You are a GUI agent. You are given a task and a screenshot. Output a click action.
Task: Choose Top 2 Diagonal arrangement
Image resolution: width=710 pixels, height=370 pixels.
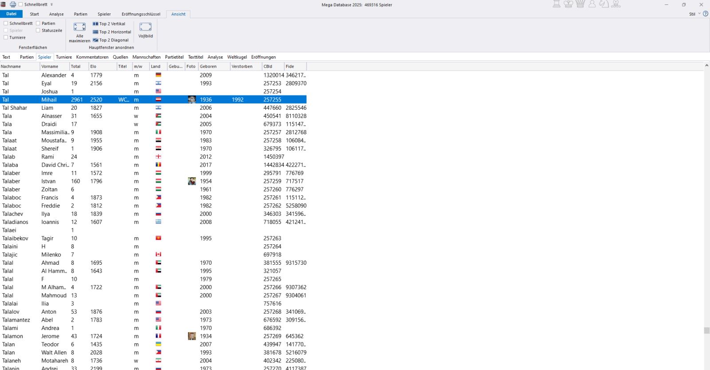110,40
